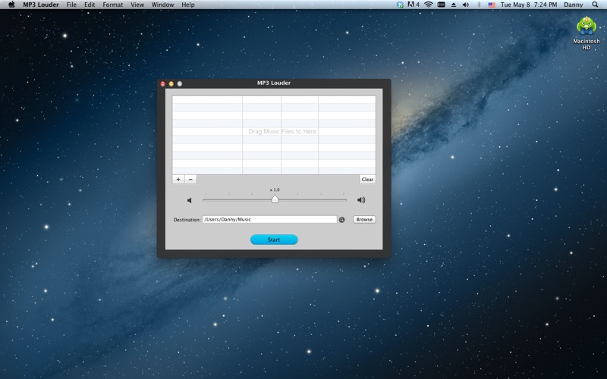Click the Bluetooth icon in menu bar
The height and width of the screenshot is (379, 607).
[479, 5]
